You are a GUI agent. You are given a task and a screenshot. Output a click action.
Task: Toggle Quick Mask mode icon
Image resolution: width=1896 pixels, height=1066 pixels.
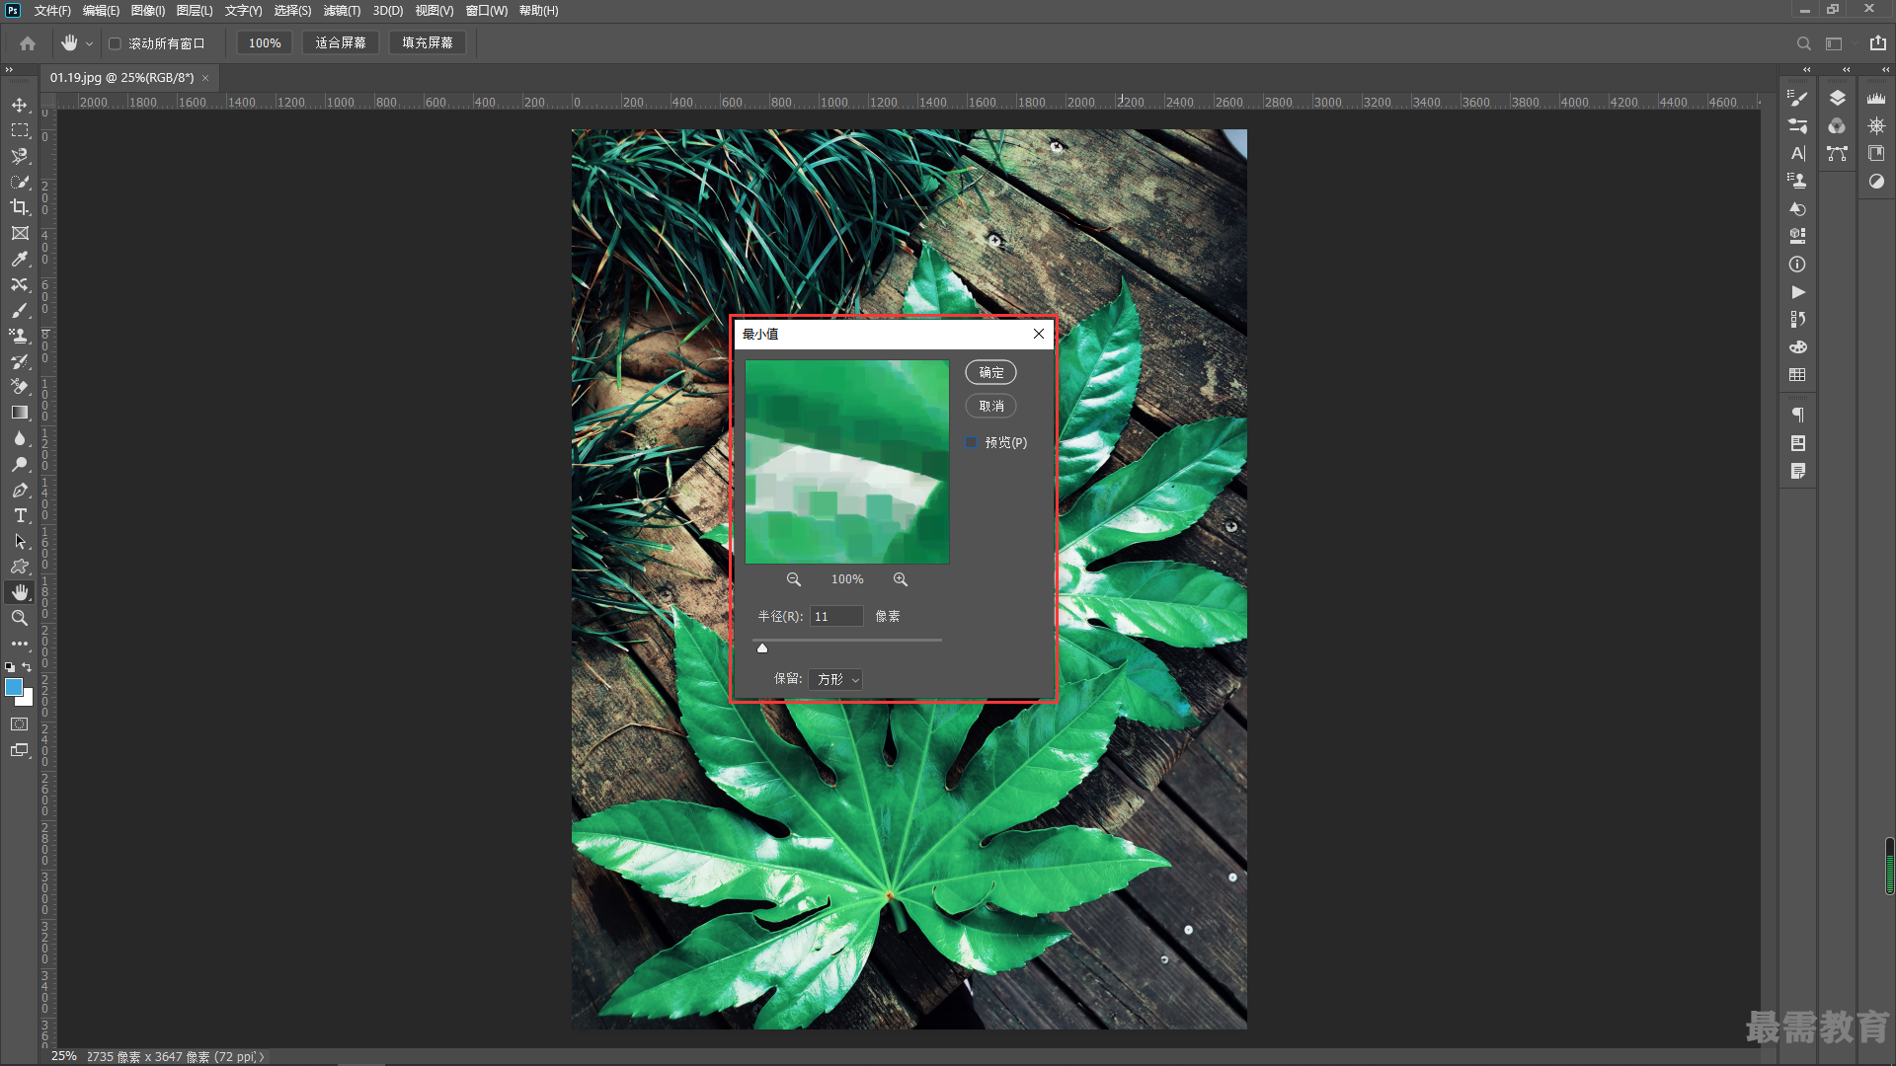(x=20, y=724)
